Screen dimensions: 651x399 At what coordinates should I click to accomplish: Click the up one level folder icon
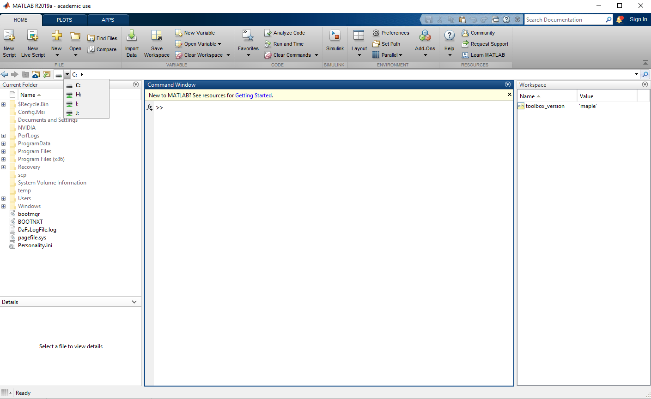[25, 74]
